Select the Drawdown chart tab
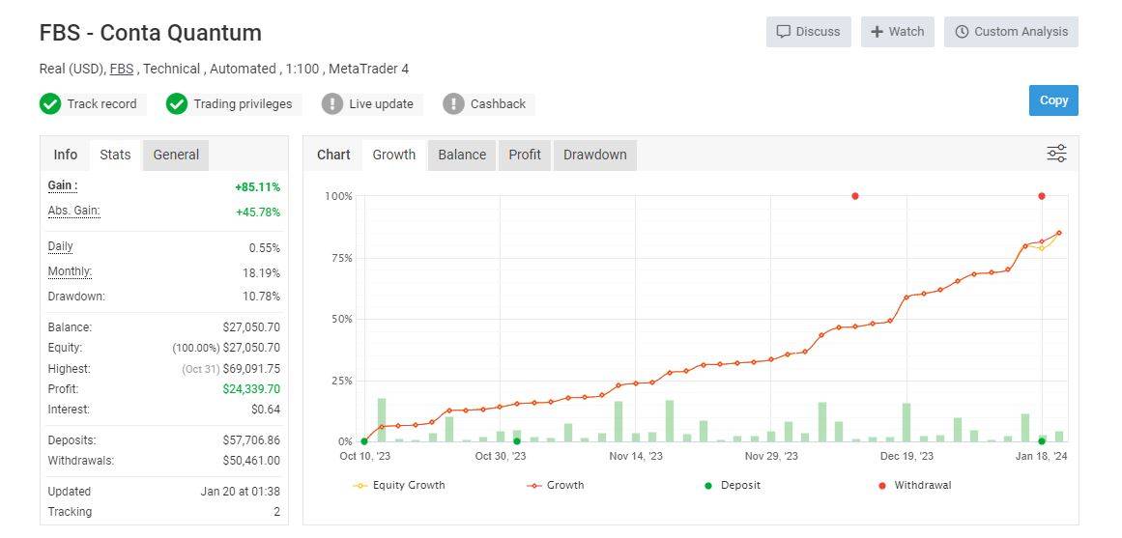 coord(594,155)
